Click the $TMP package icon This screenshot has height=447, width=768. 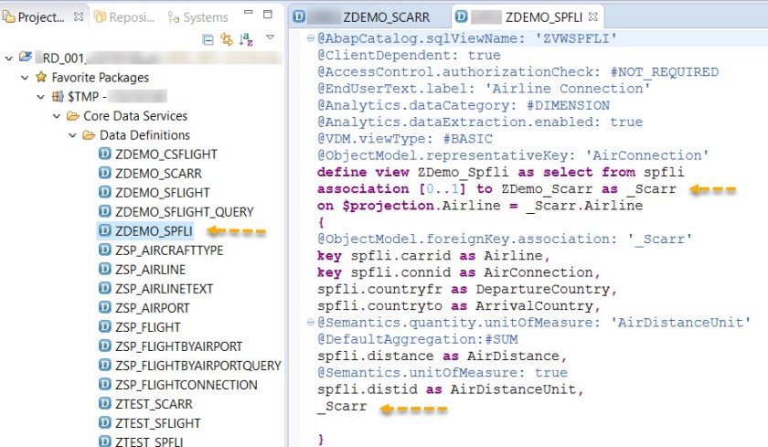click(58, 96)
